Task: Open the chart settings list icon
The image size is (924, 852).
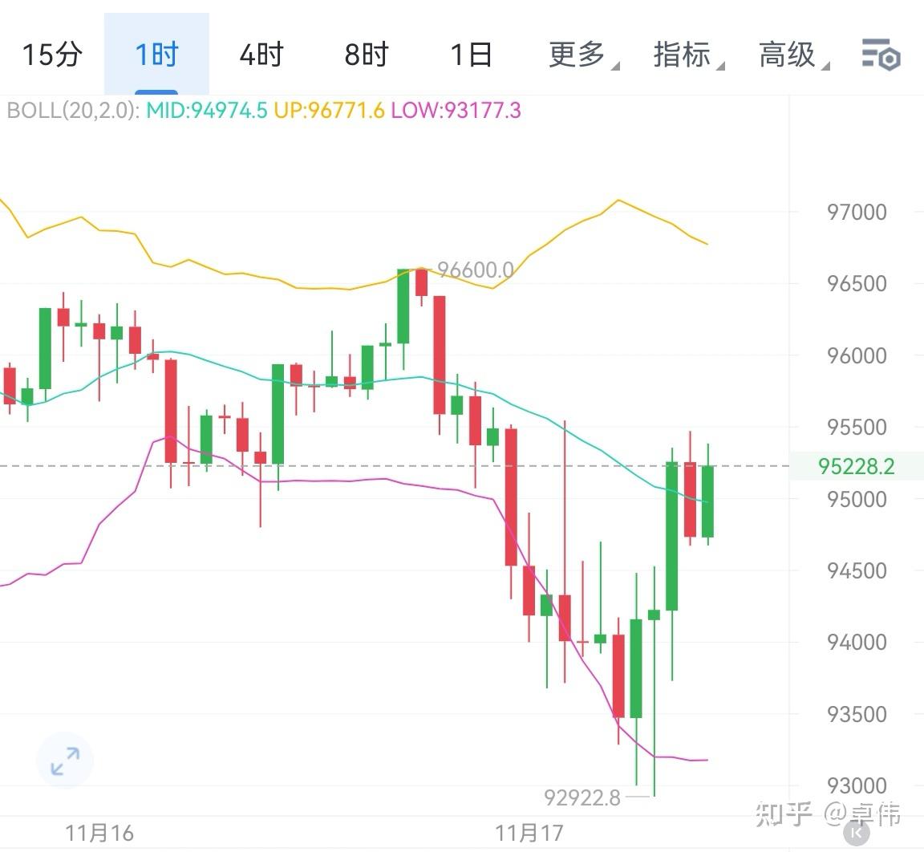Action: [880, 55]
